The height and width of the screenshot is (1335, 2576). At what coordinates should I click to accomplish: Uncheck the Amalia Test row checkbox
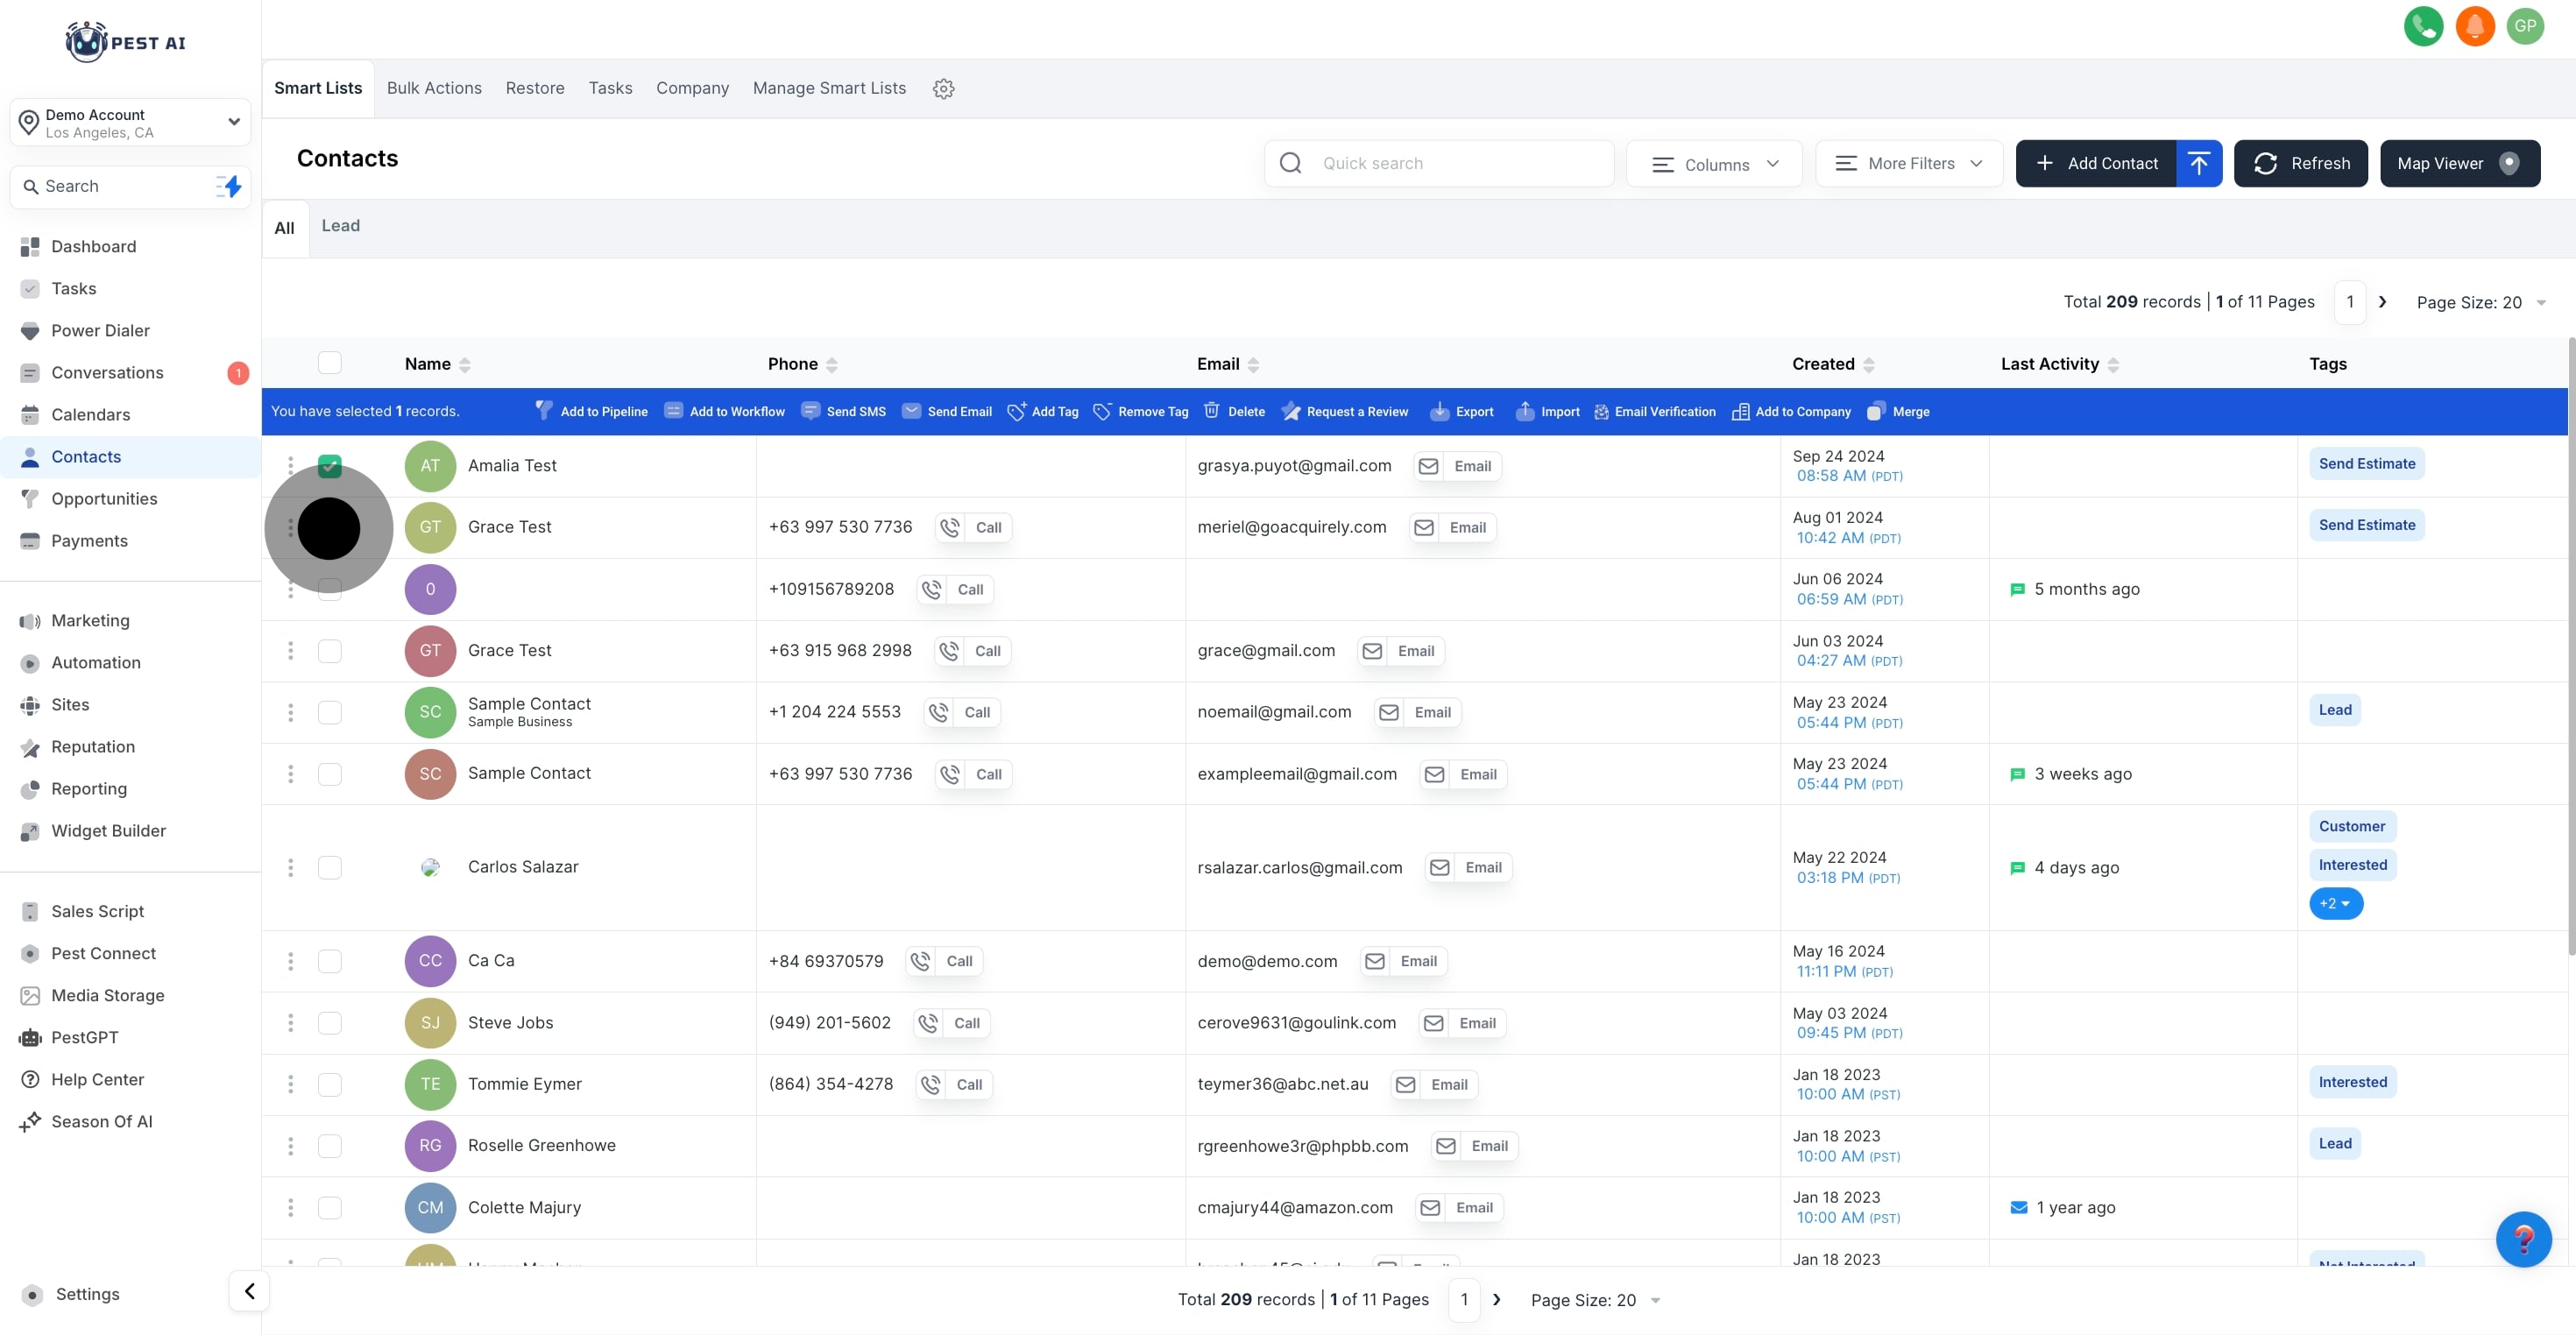(x=329, y=465)
